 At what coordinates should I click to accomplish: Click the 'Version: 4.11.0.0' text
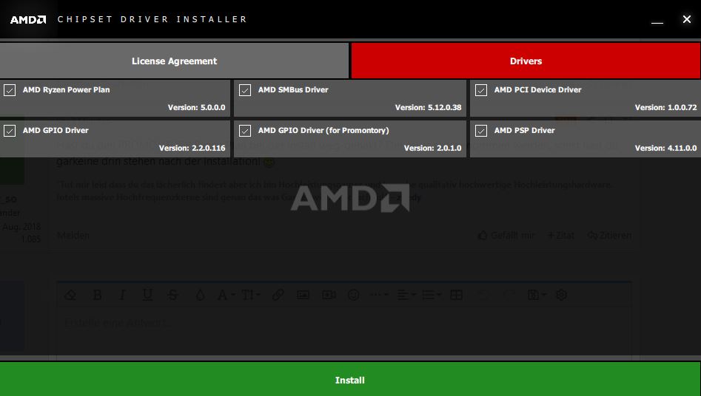click(665, 148)
